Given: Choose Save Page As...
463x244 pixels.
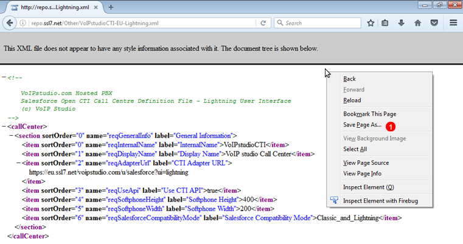Looking at the screenshot, I should pyautogui.click(x=363, y=125).
